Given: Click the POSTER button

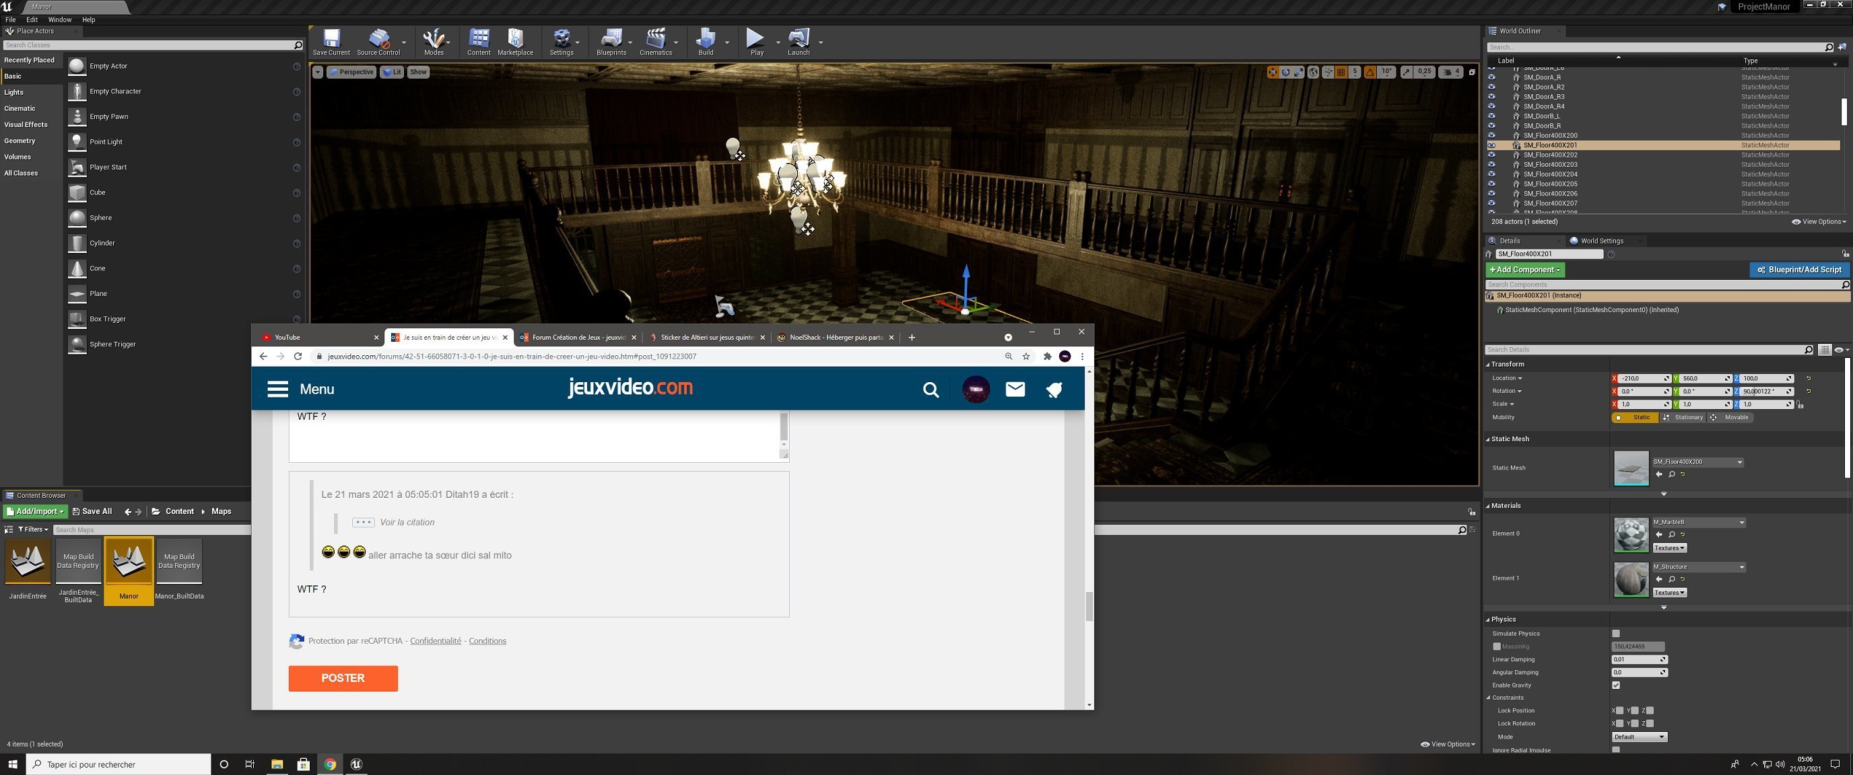Looking at the screenshot, I should (343, 678).
